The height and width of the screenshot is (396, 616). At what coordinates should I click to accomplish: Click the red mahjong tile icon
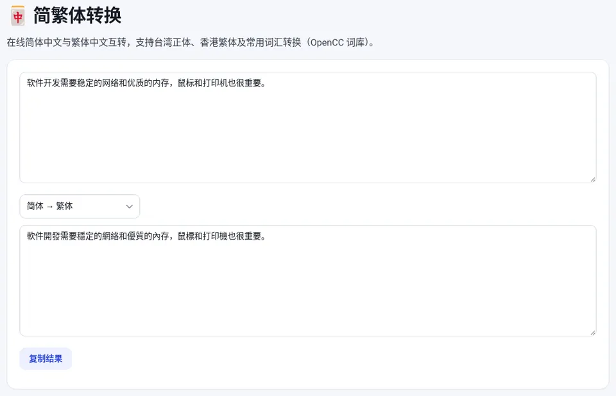18,15
